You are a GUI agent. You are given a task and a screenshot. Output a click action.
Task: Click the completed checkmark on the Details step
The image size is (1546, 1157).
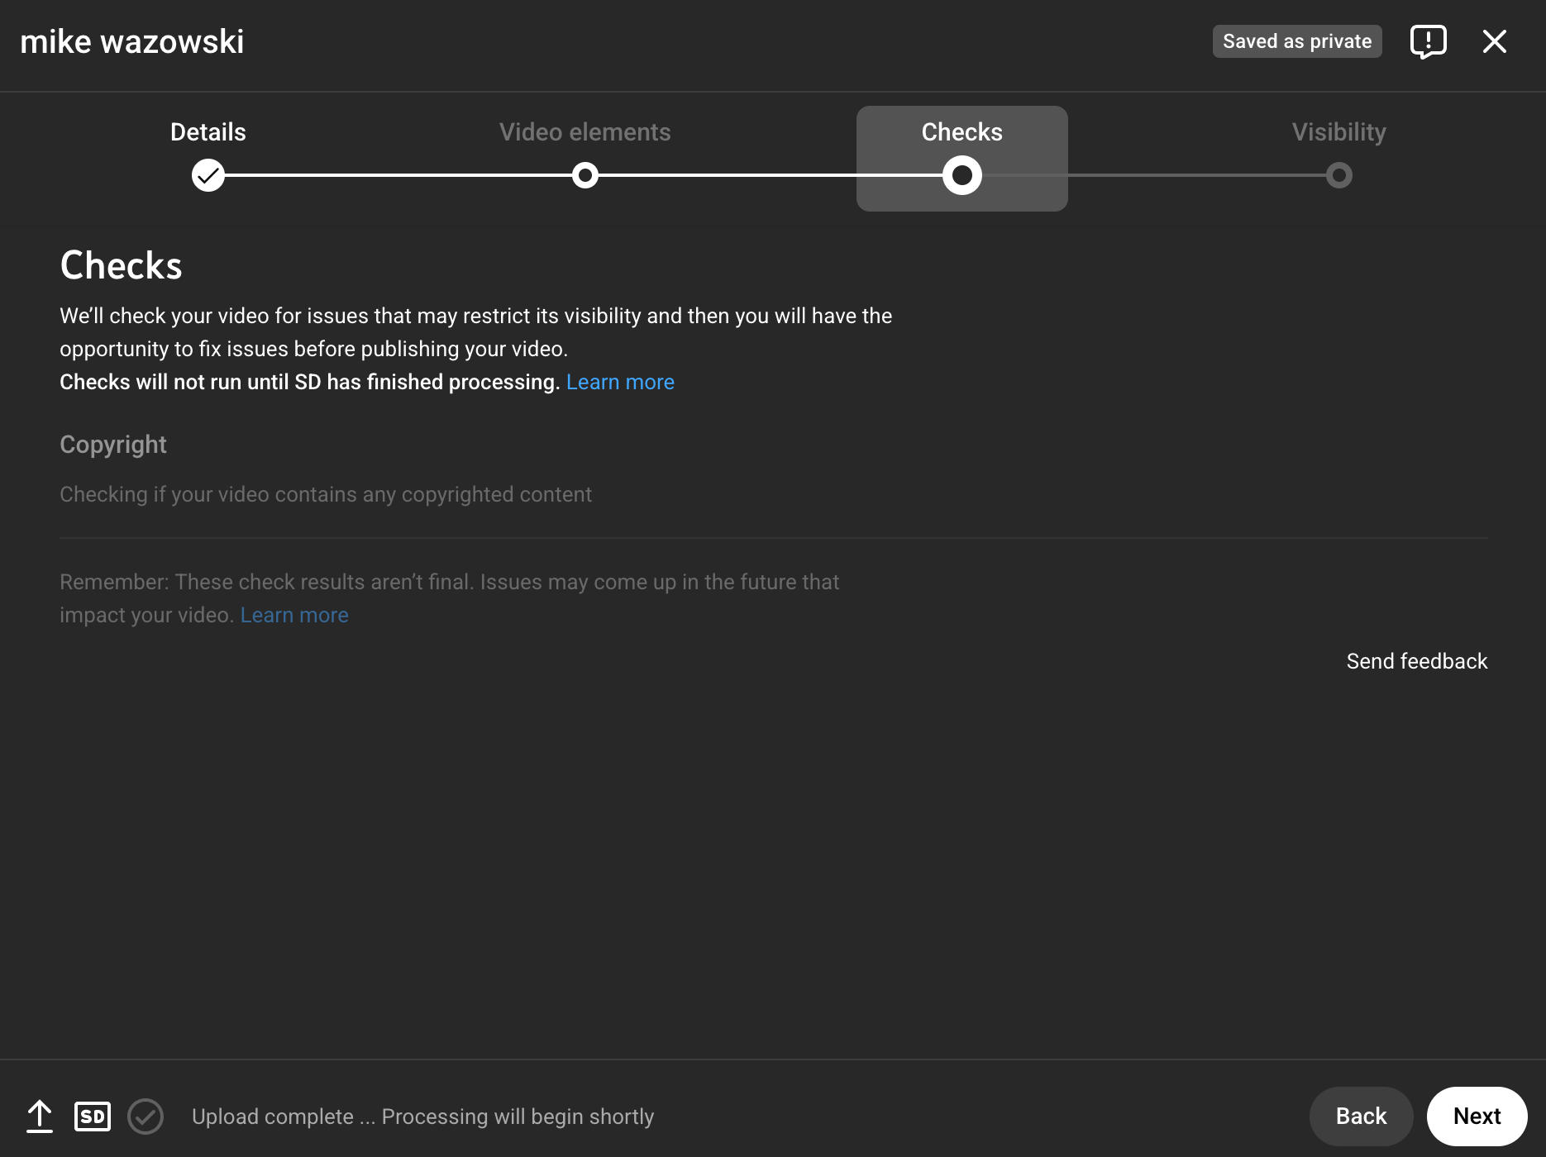pyautogui.click(x=208, y=174)
